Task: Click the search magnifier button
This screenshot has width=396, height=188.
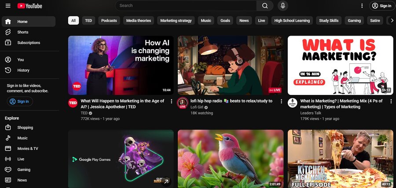Action: click(265, 6)
